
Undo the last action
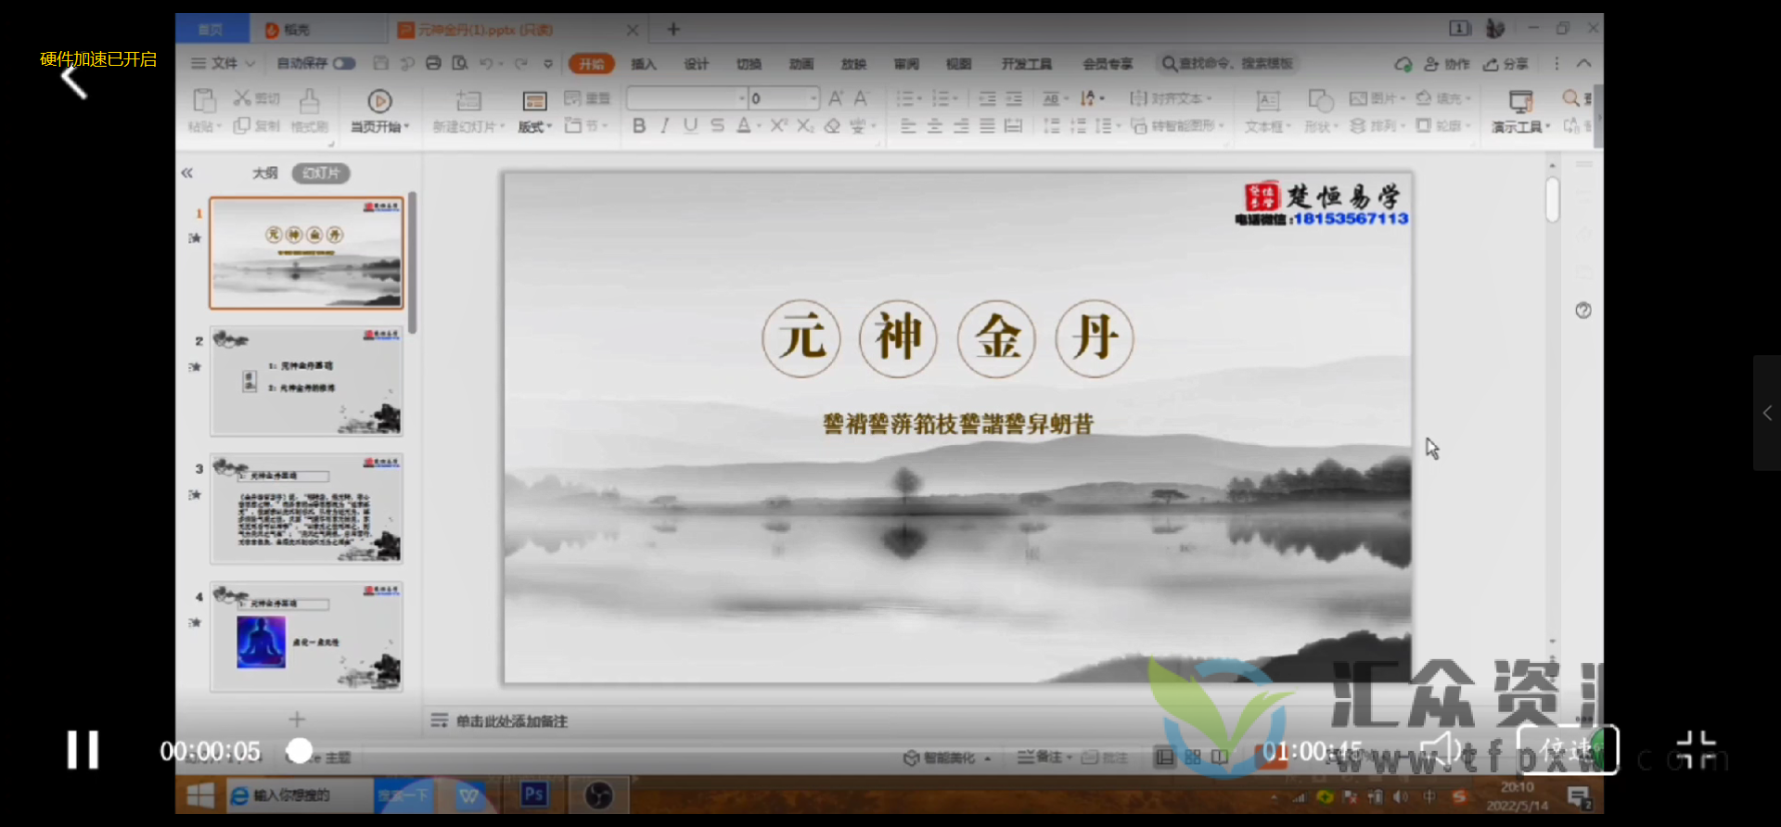(x=486, y=63)
